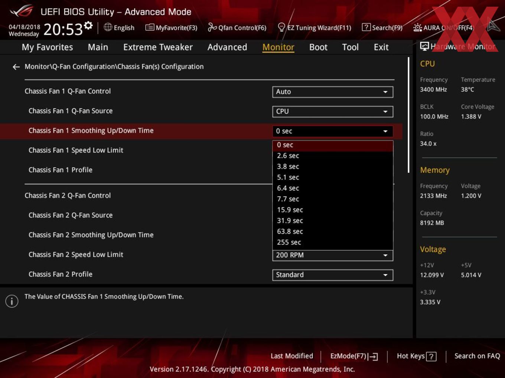Select 15.9 sec from the list
This screenshot has height=378, width=505.
pyautogui.click(x=333, y=210)
